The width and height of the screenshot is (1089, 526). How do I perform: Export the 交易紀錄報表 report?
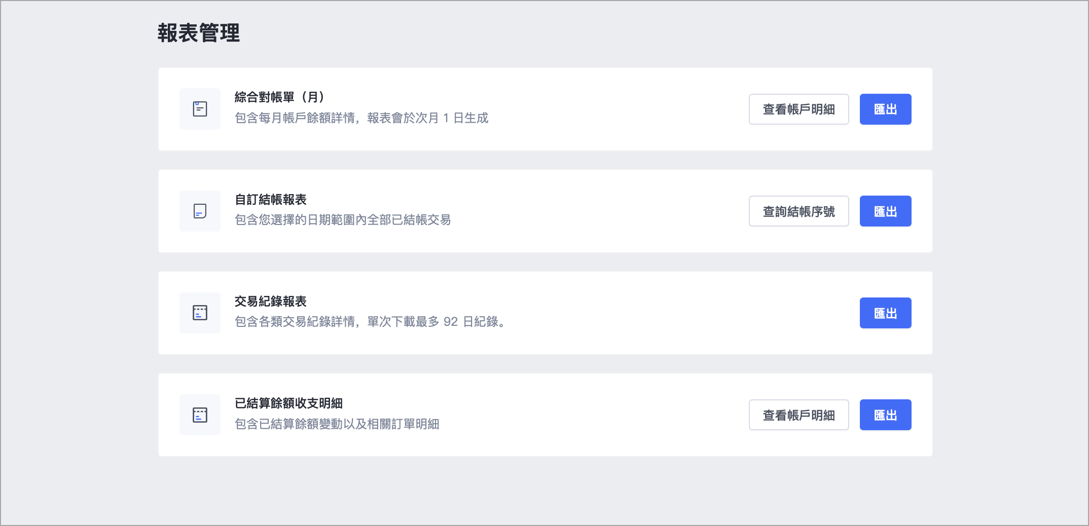click(x=885, y=313)
